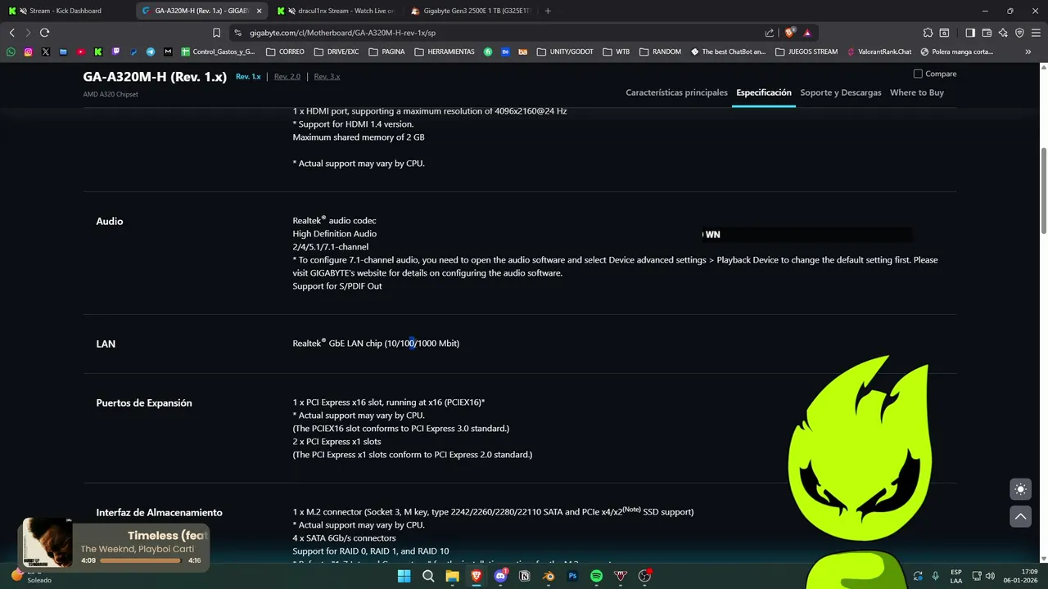This screenshot has height=589, width=1048.
Task: Click the browser reload button
Action: pos(44,33)
